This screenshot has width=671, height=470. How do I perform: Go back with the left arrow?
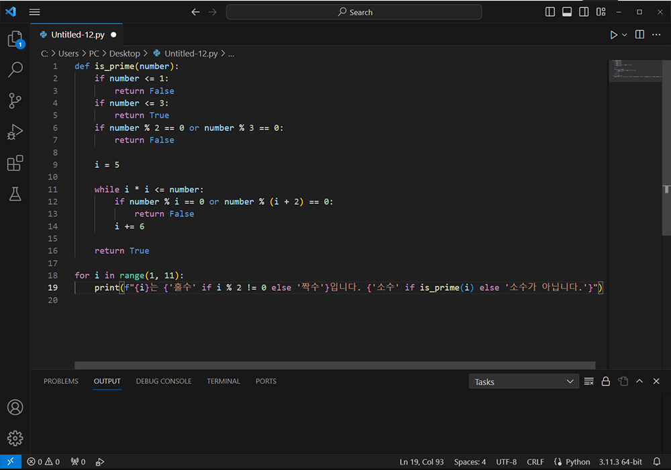click(x=195, y=12)
